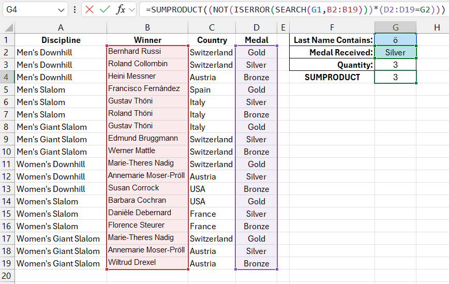Click the Select All corner triangle
449x284 pixels.
point(7,27)
